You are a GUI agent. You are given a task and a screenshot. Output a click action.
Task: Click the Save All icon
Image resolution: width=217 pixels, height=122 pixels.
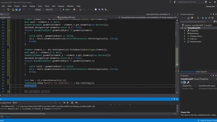pos(20,10)
